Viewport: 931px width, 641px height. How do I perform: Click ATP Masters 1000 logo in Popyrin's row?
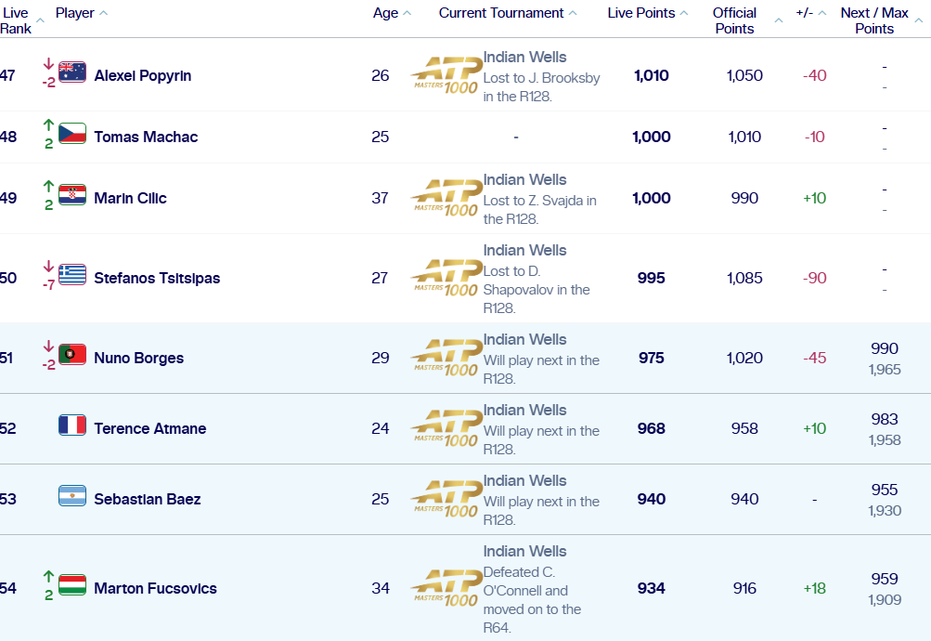point(446,75)
